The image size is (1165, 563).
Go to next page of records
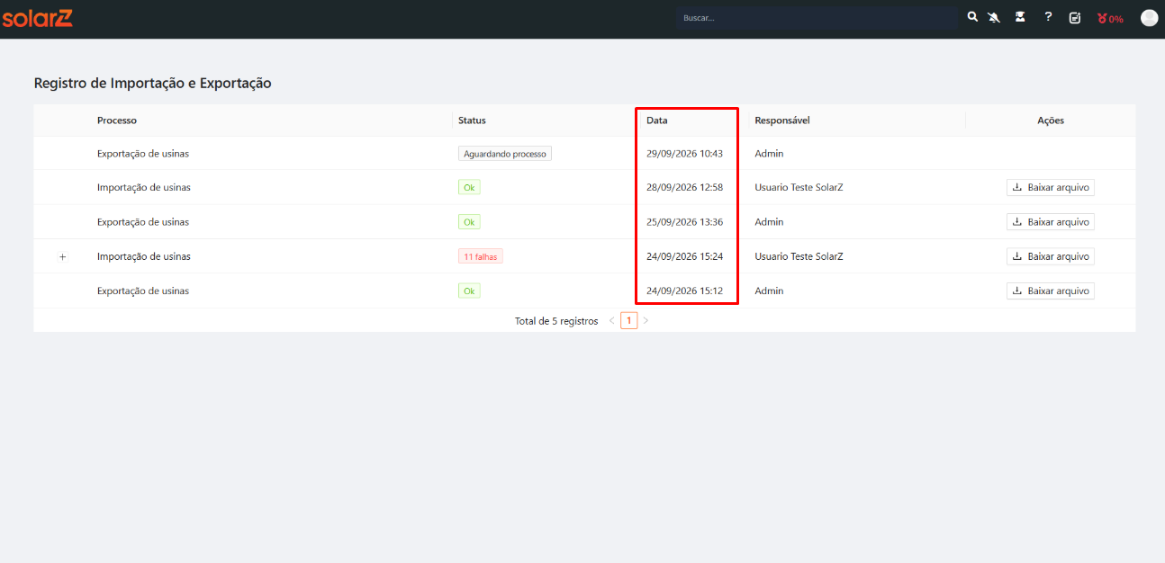646,320
